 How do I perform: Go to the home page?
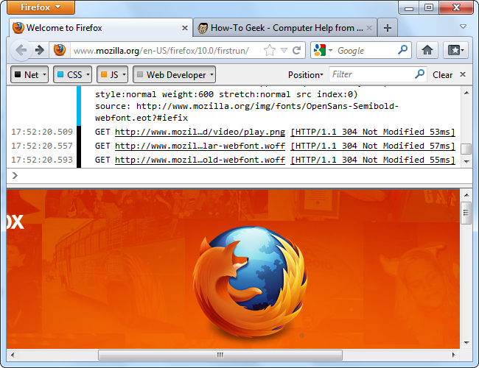[x=427, y=50]
